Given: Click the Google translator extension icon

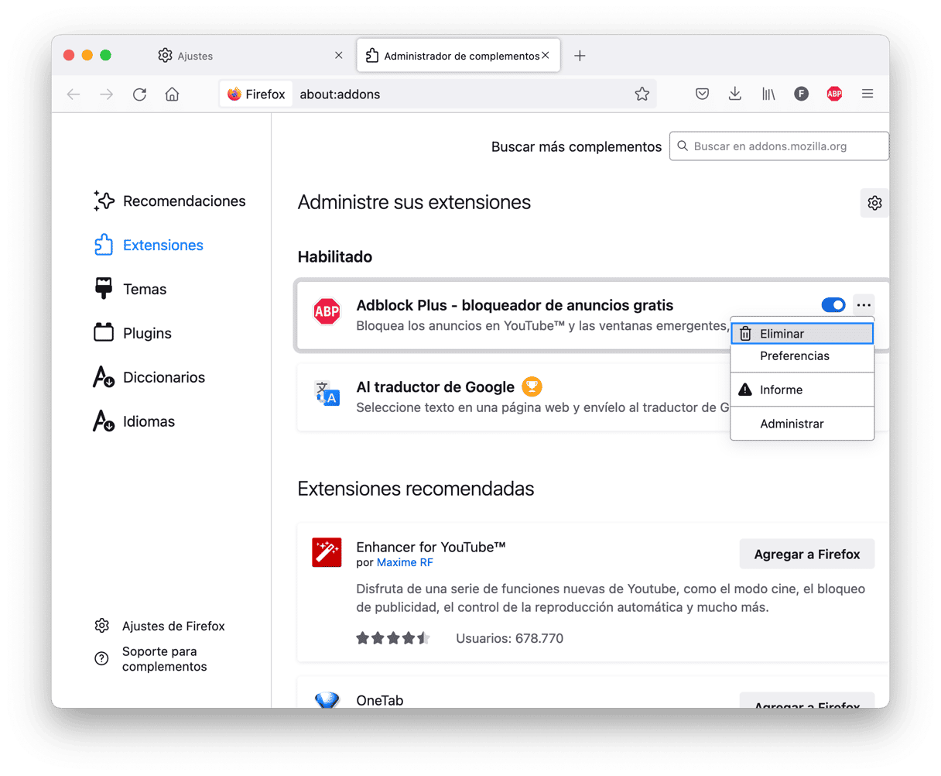Looking at the screenshot, I should (x=327, y=393).
